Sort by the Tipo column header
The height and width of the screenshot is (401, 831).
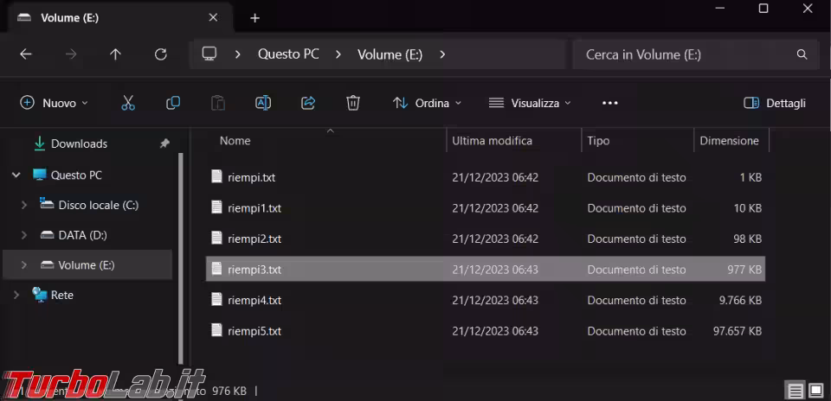(598, 141)
